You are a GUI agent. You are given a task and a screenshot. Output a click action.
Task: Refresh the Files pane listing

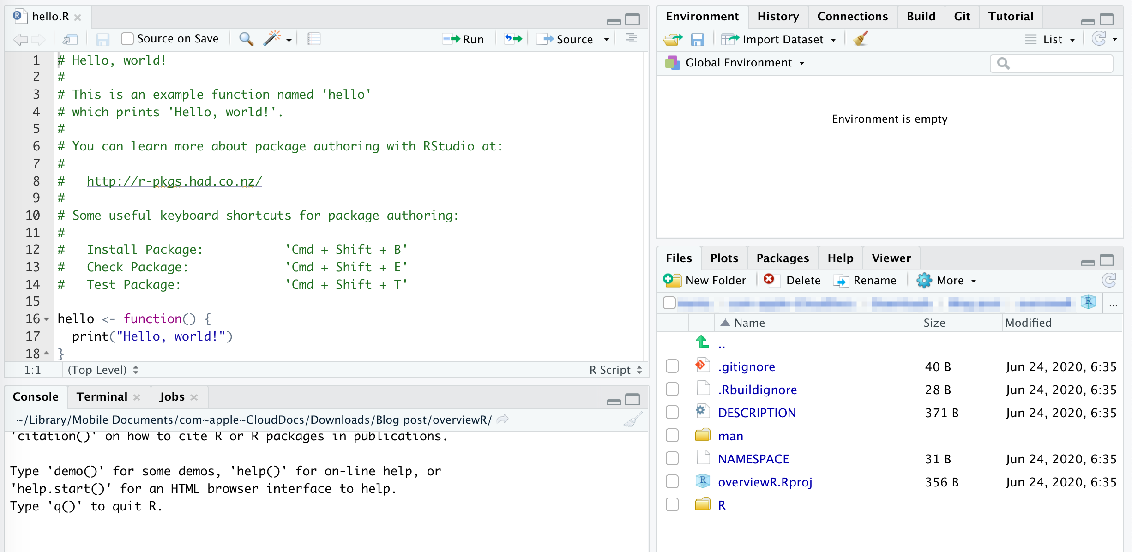[1109, 280]
